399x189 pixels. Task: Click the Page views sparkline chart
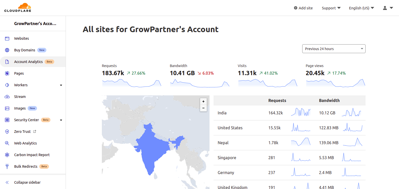[336, 83]
